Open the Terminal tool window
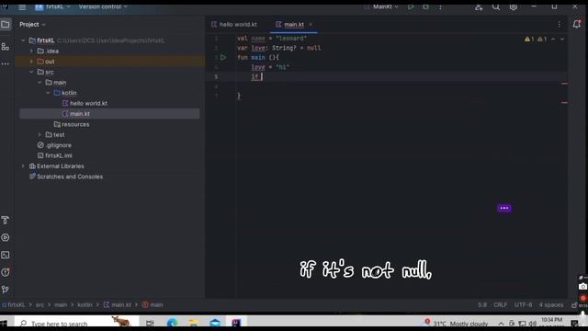 coord(6,255)
